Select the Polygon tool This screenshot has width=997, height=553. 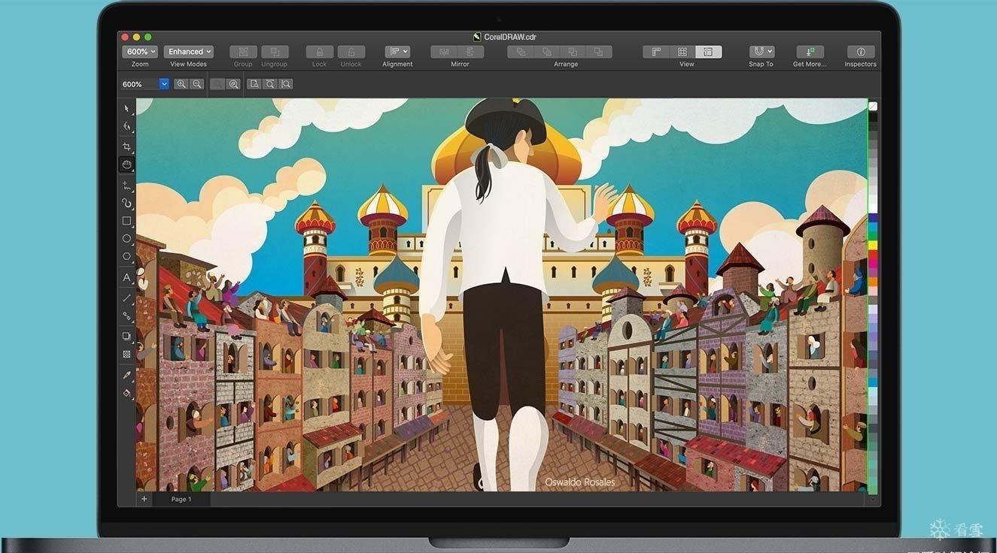pyautogui.click(x=126, y=257)
